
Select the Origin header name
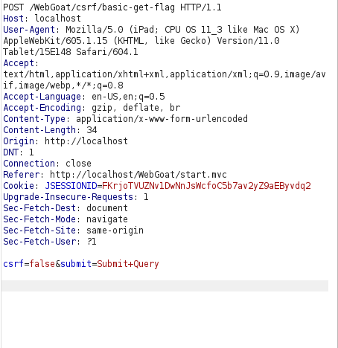click(19, 141)
